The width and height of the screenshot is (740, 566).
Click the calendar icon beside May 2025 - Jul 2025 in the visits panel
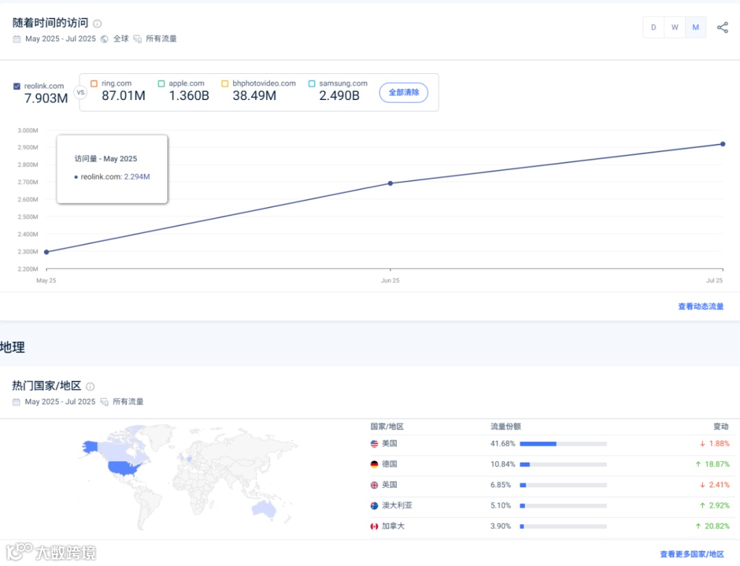click(x=16, y=39)
